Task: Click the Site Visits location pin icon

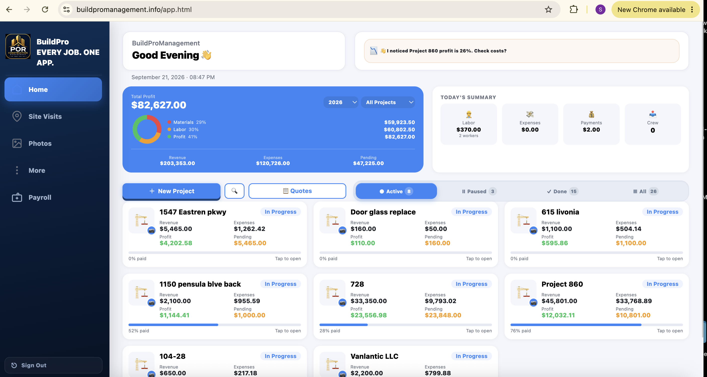Action: tap(17, 116)
